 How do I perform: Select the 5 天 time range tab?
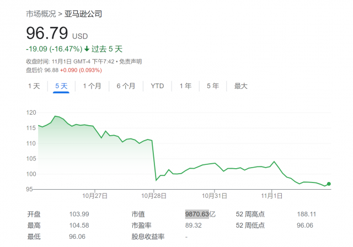61,86
